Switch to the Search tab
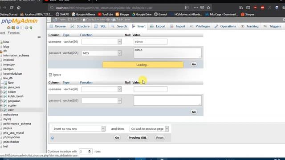This screenshot has height=160, width=285. [119, 26]
